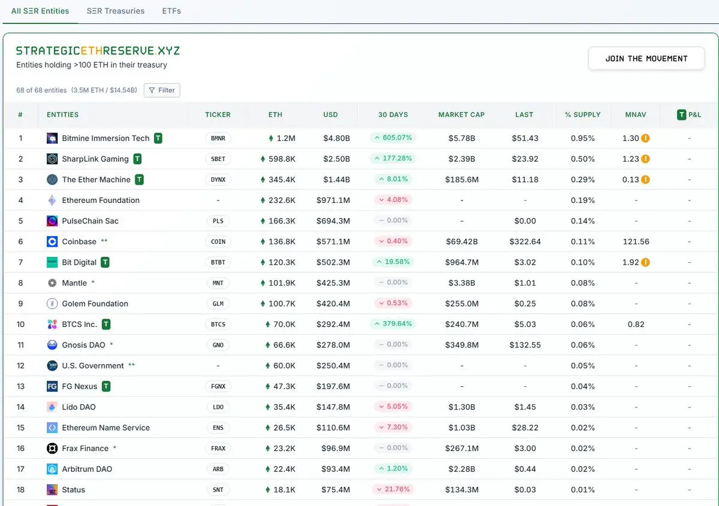Click the 68 of 68 entities count text

point(41,90)
